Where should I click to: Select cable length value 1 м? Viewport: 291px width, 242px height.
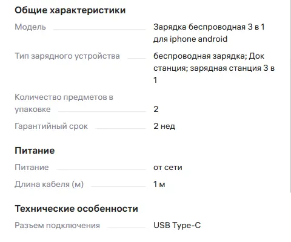(159, 184)
